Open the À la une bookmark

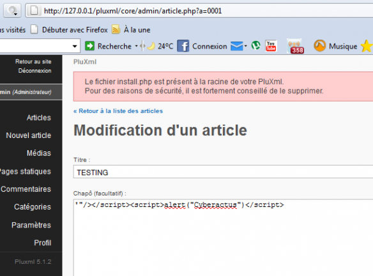[137, 30]
